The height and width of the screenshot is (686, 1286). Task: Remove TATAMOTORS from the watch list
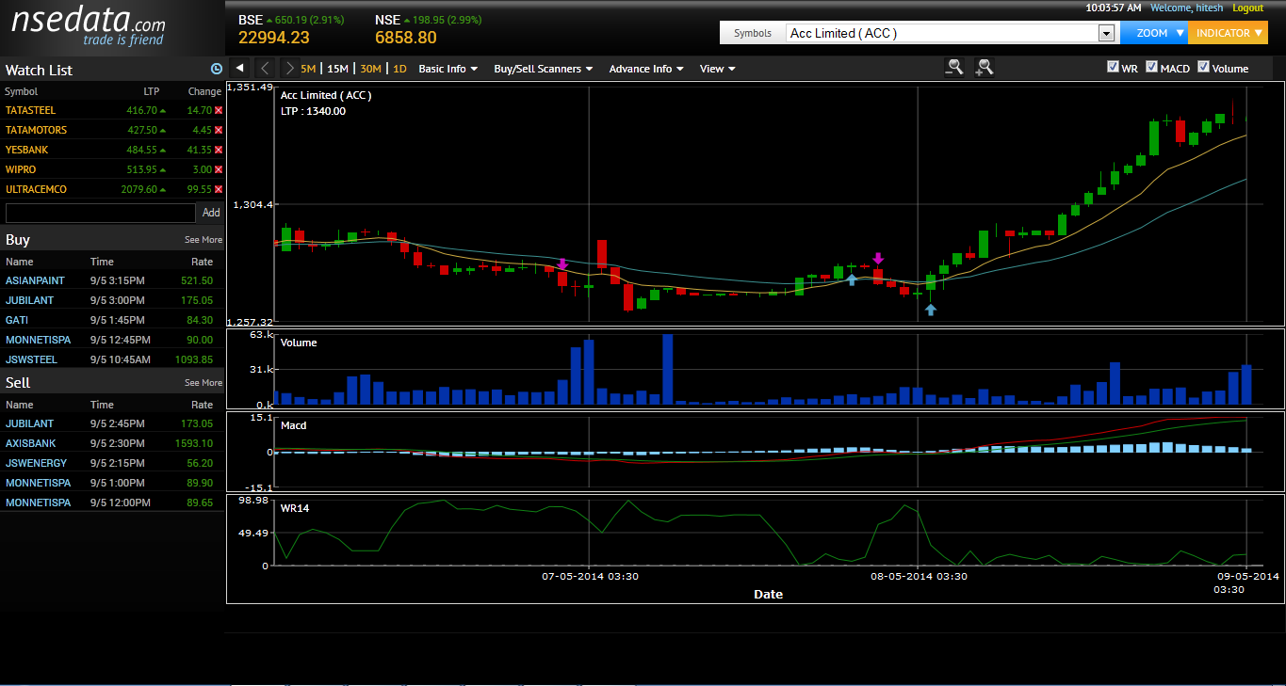(219, 131)
